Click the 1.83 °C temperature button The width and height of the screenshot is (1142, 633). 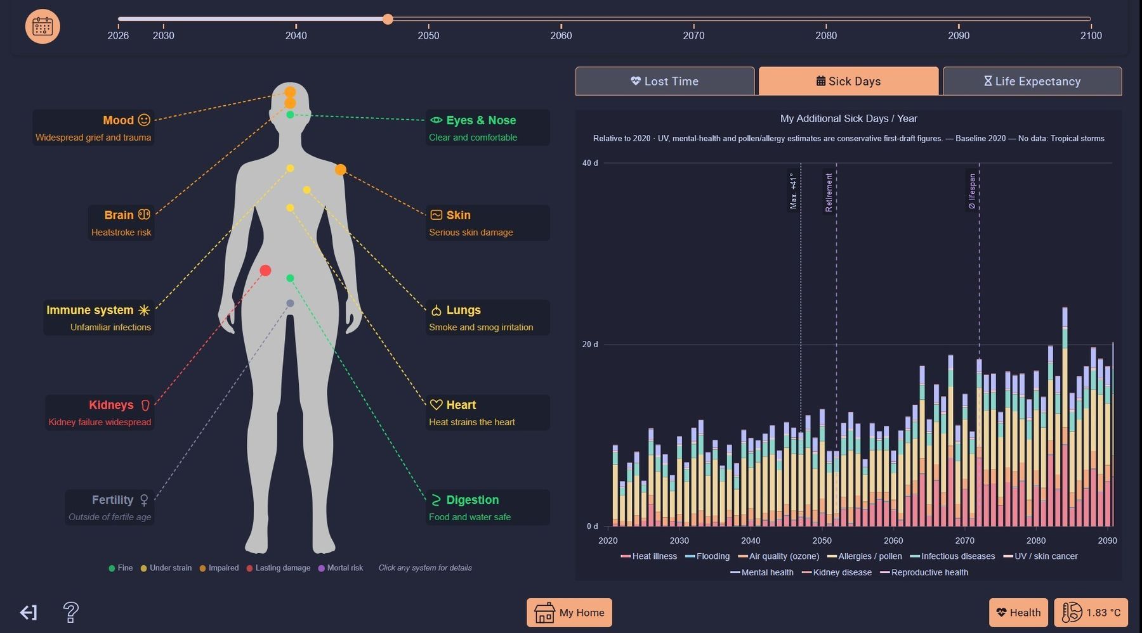[1091, 613]
